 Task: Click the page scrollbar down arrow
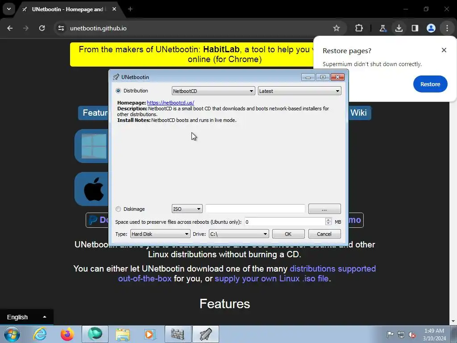tap(454, 322)
